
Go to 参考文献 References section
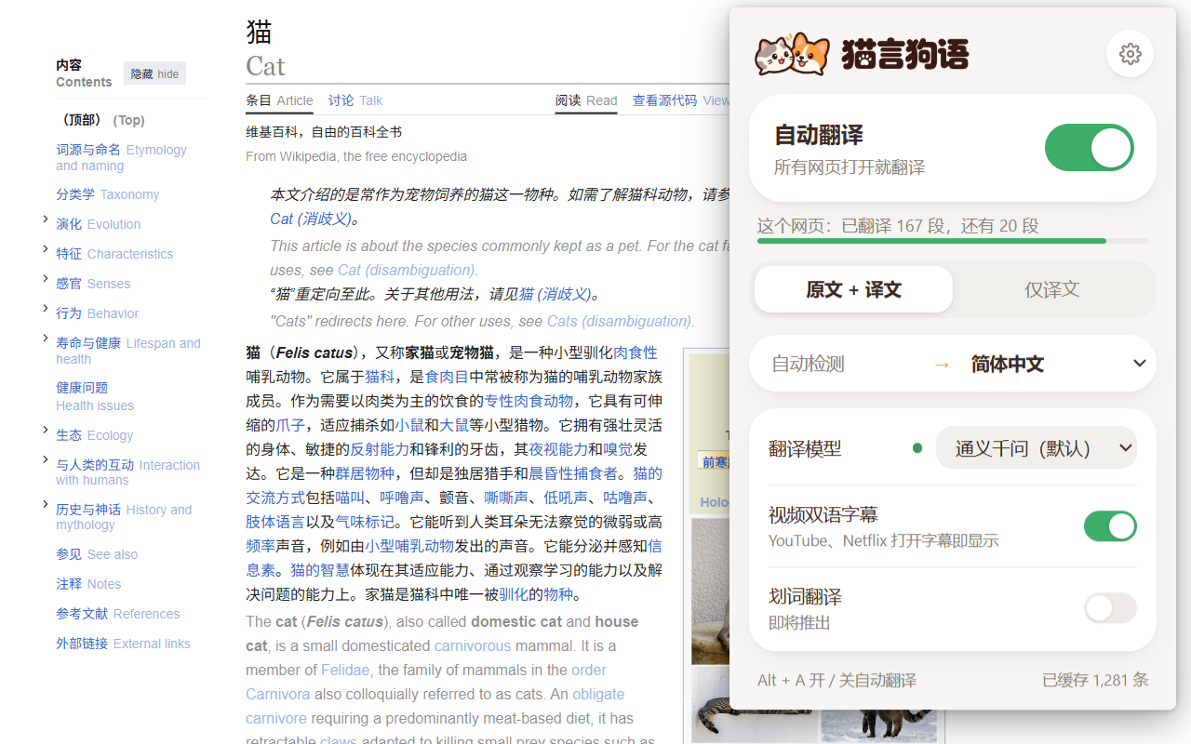coord(118,614)
